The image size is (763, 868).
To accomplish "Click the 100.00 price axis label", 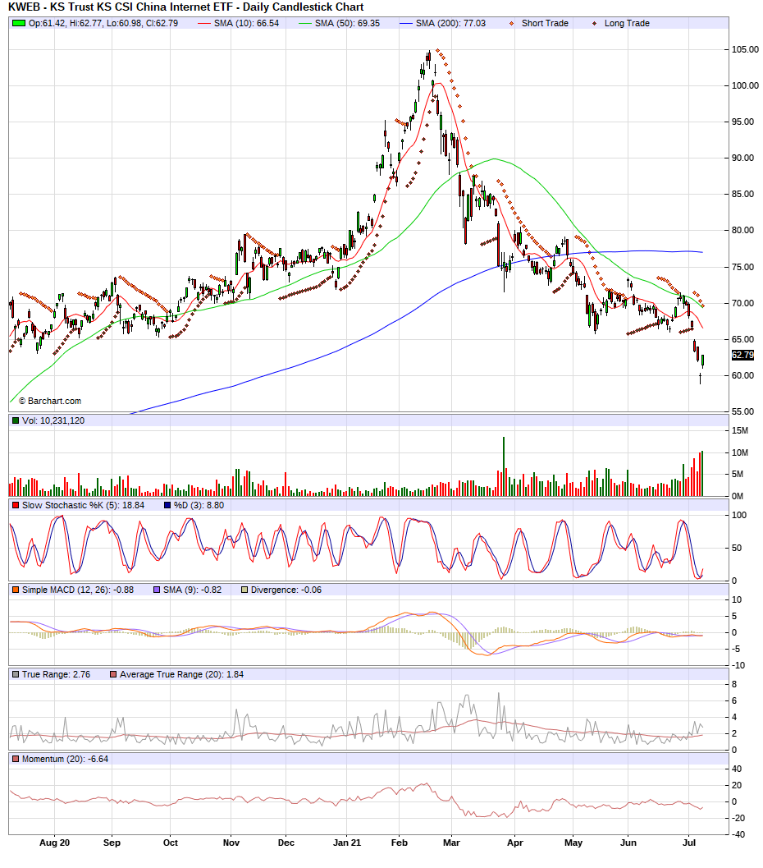I will pyautogui.click(x=745, y=85).
